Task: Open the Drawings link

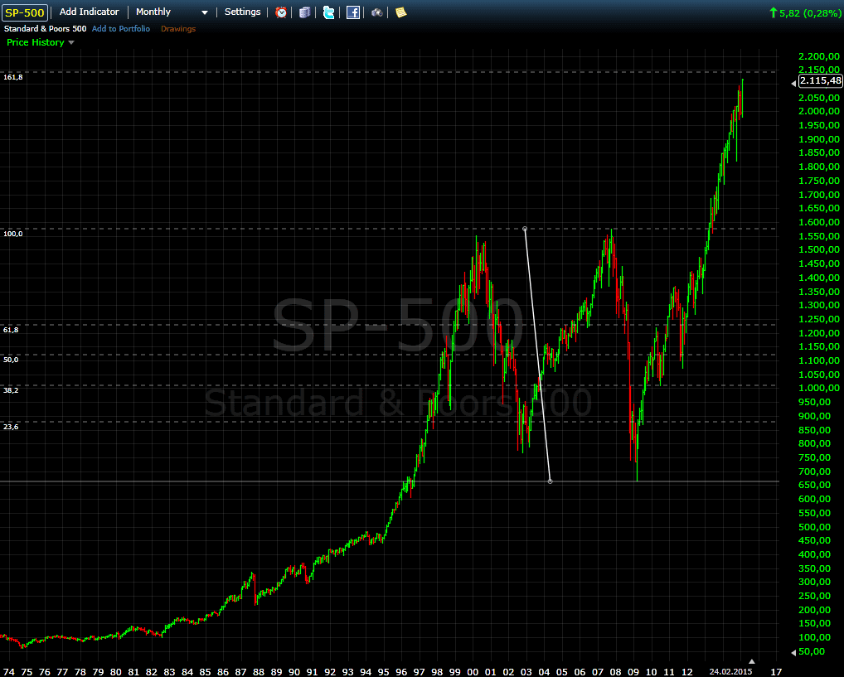Action: (x=178, y=28)
